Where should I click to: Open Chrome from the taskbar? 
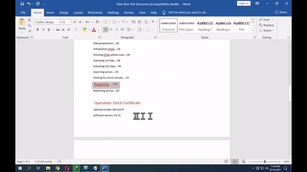tap(58, 168)
